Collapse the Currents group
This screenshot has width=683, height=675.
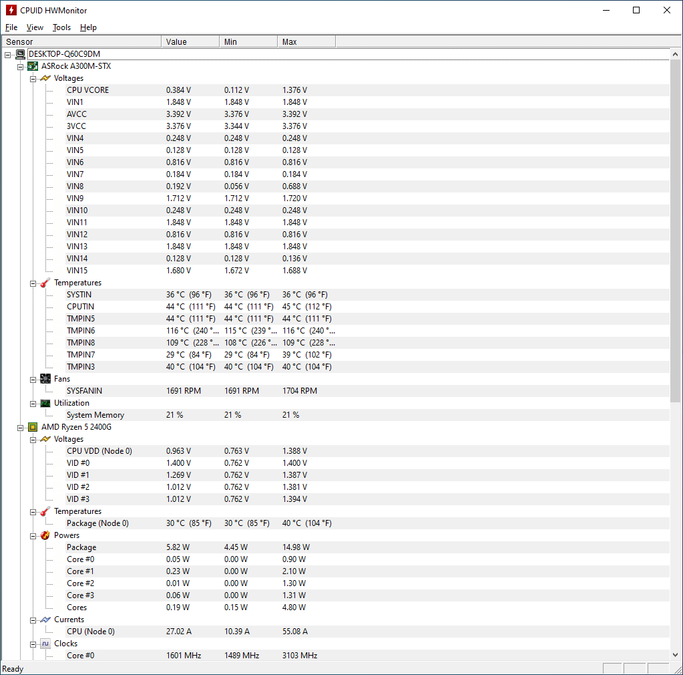pyautogui.click(x=33, y=620)
